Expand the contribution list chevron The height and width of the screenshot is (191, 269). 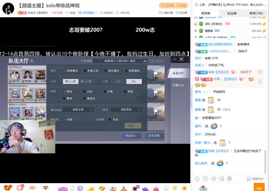[x=230, y=39]
